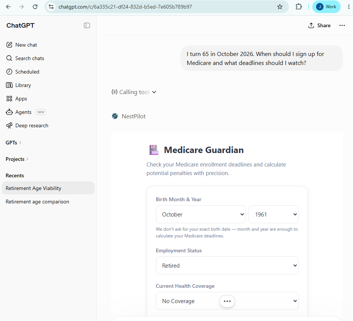This screenshot has height=321, width=353.
Task: Click the user message about turning 65
Action: [x=262, y=58]
